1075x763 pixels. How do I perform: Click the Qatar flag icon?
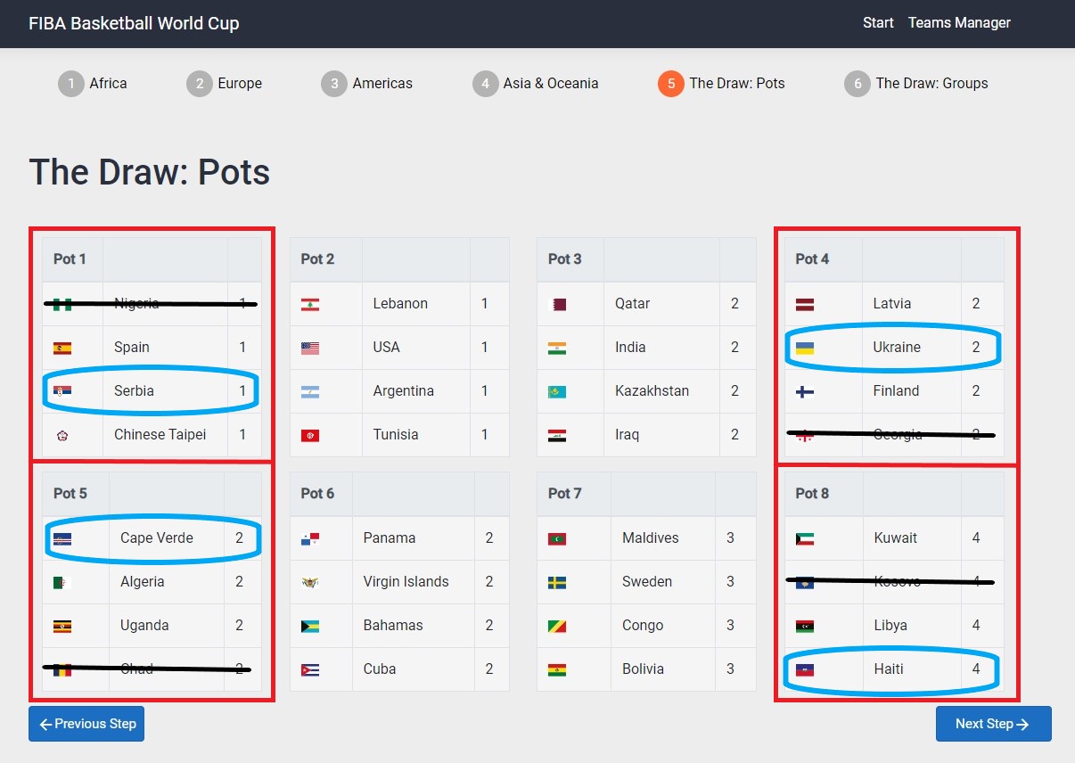click(x=557, y=304)
